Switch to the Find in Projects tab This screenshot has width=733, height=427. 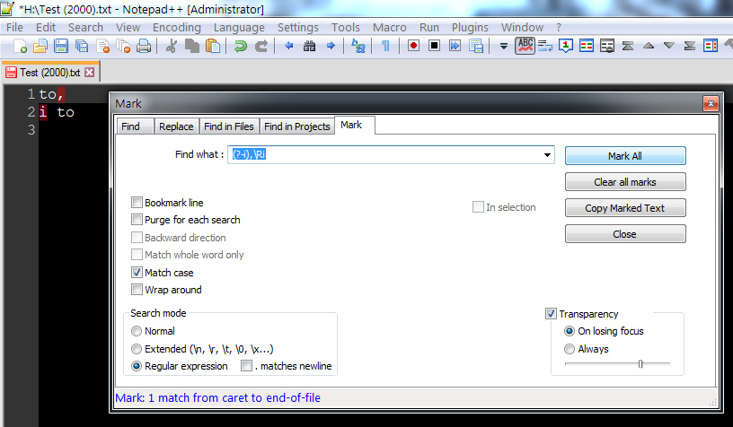[296, 126]
